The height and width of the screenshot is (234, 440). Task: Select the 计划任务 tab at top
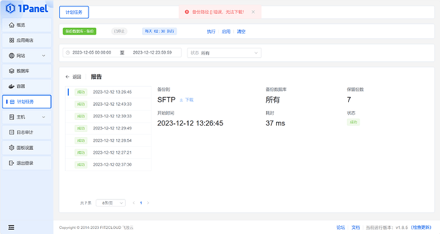[x=74, y=12]
